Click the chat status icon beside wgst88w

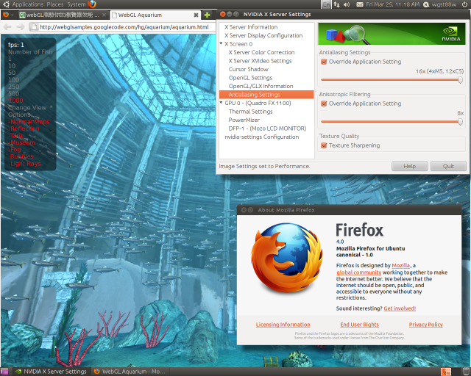point(426,4)
